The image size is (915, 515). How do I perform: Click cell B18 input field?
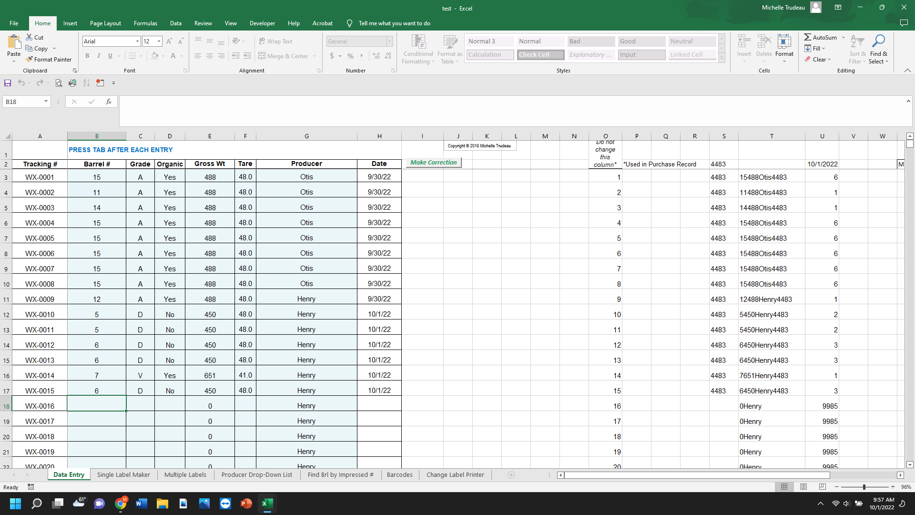[97, 406]
